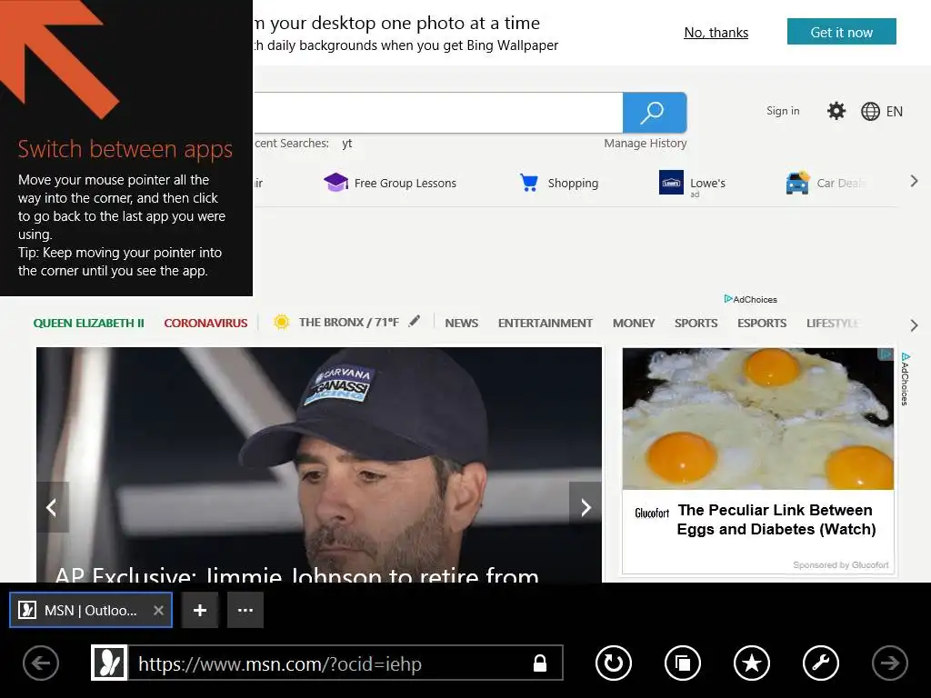The height and width of the screenshot is (698, 931).
Task: Close the MSN | Outlook tab
Action: point(158,610)
